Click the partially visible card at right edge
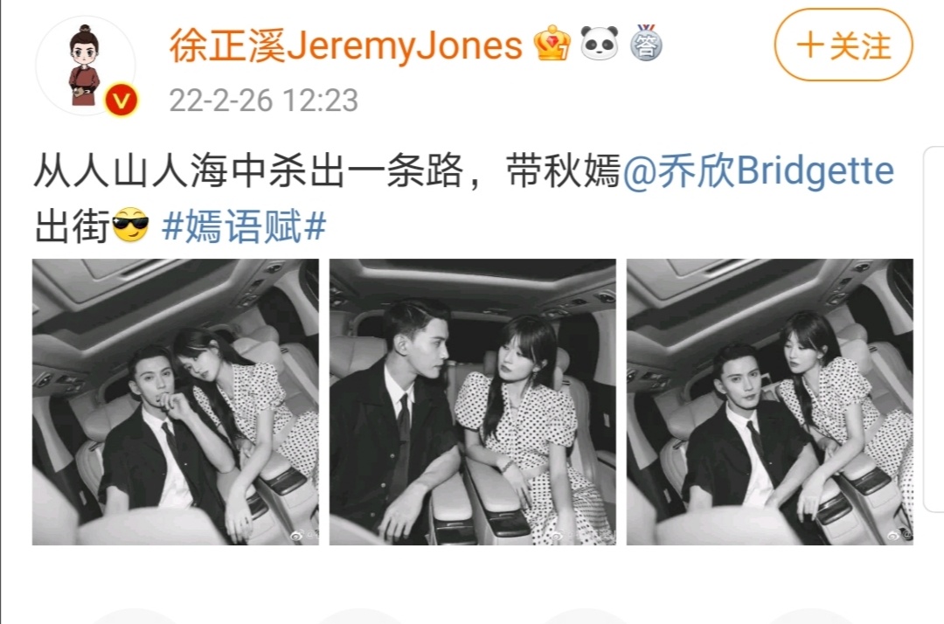This screenshot has height=624, width=944. tap(934, 329)
